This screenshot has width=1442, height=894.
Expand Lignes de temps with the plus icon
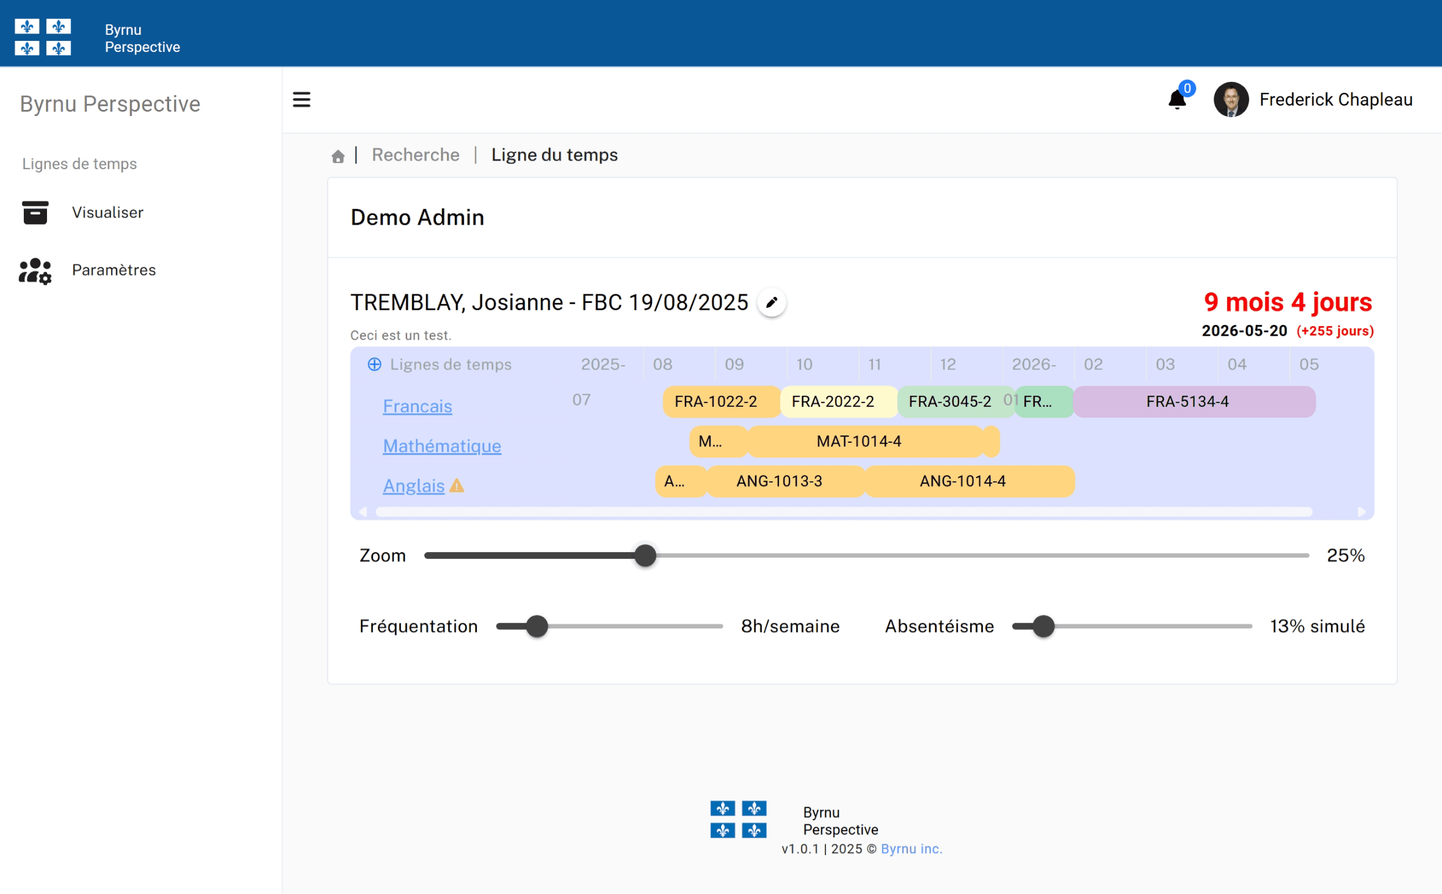coord(374,365)
